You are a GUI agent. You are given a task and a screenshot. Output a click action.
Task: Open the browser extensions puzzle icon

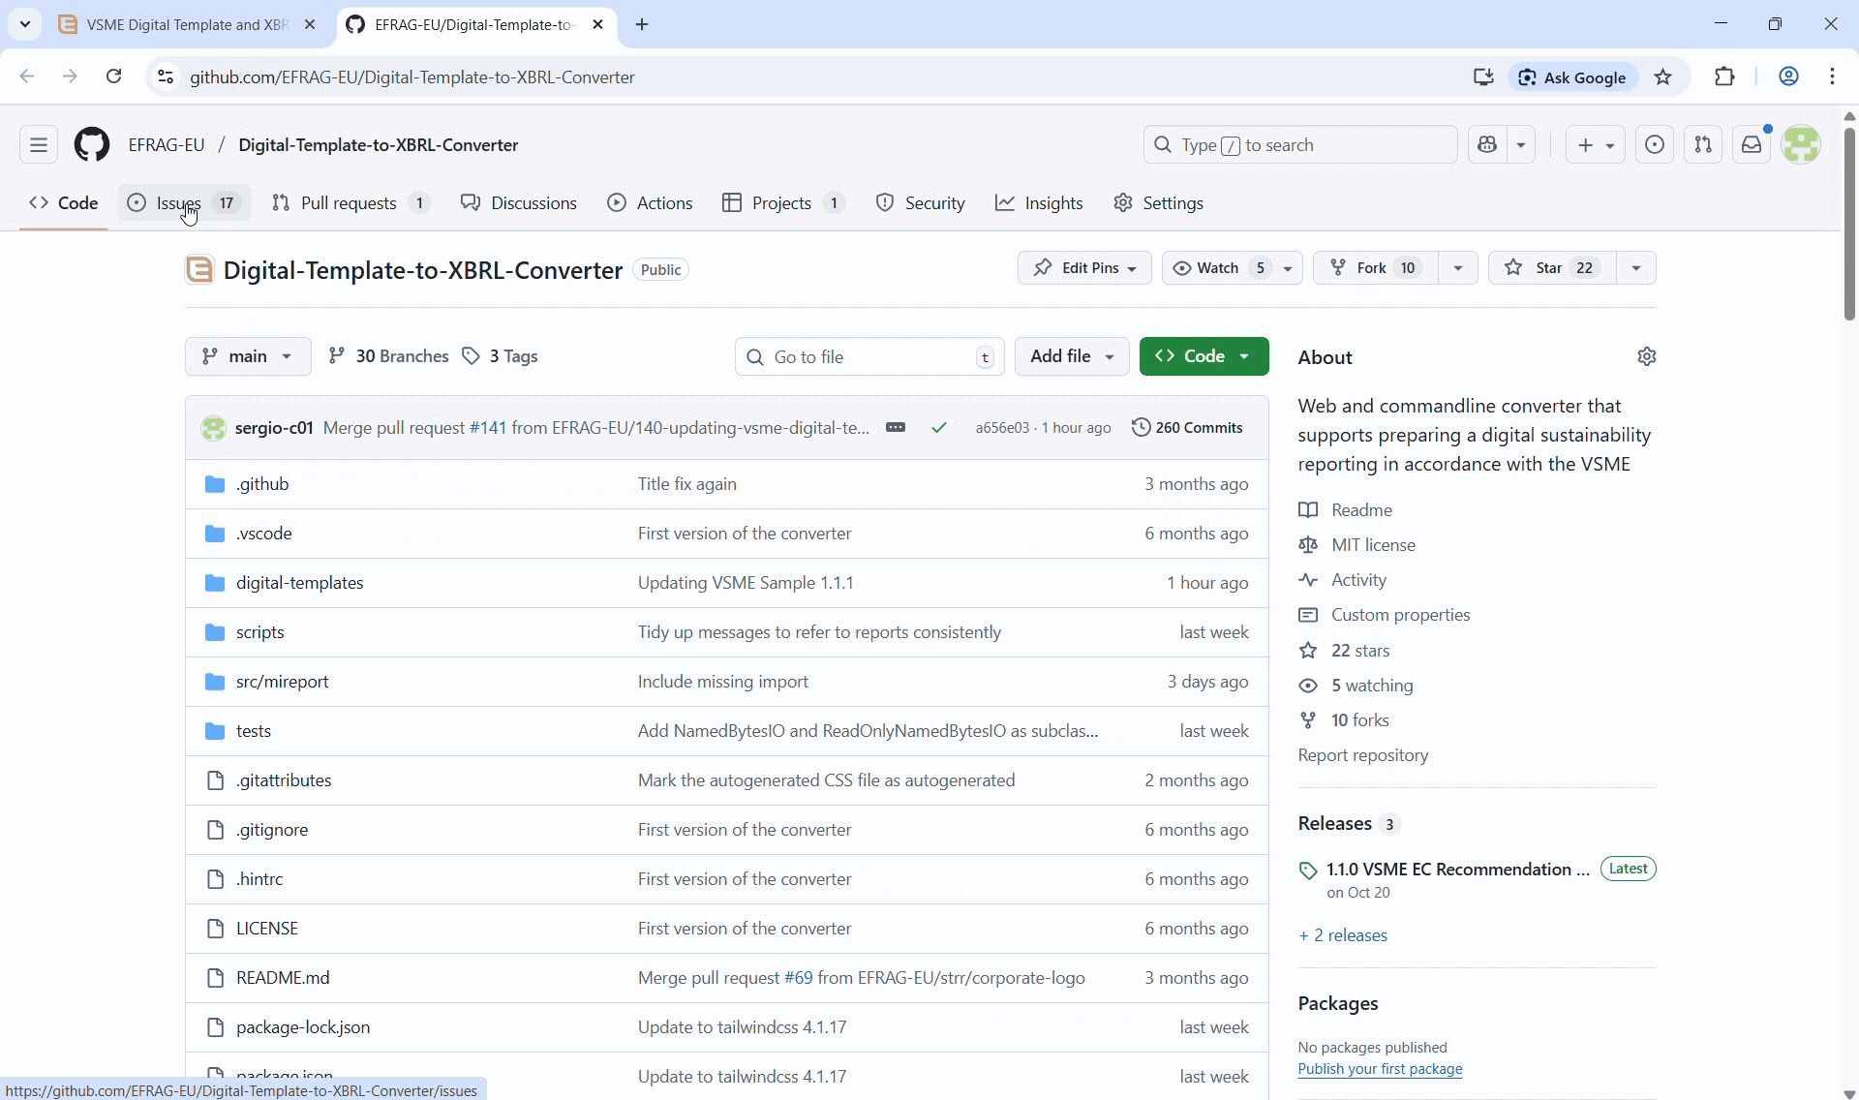(1724, 77)
